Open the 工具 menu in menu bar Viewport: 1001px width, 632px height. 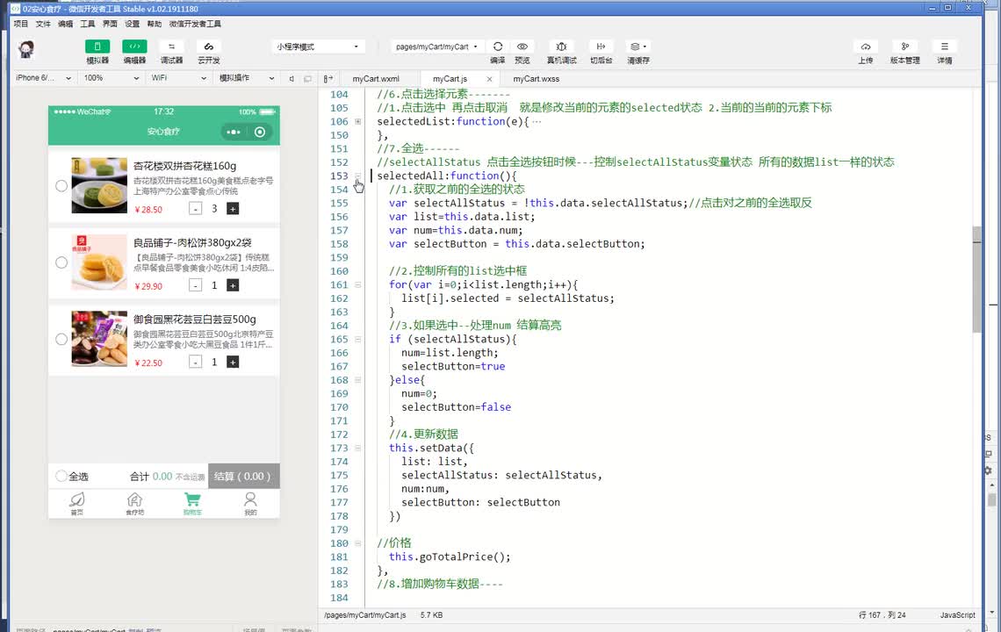click(88, 25)
